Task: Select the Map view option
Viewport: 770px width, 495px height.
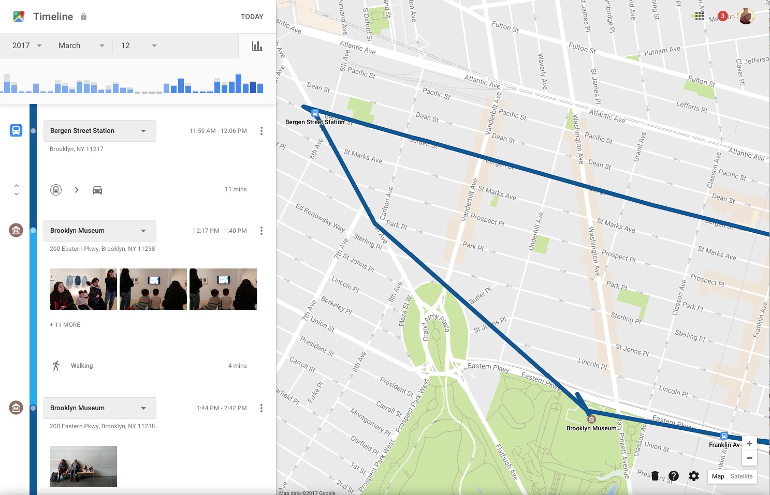Action: 718,476
